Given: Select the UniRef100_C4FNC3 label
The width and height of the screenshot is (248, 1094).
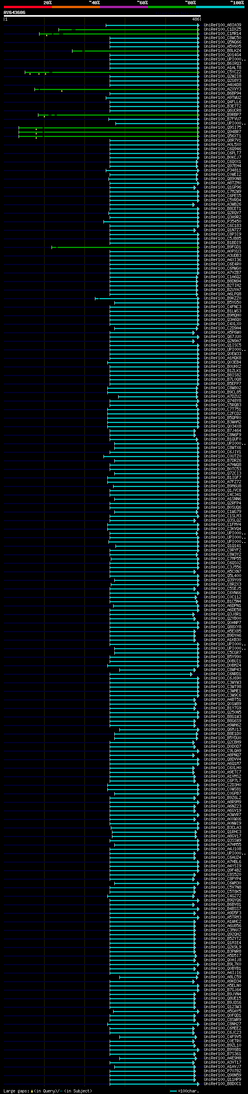Looking at the screenshot, I should (x=222, y=307).
